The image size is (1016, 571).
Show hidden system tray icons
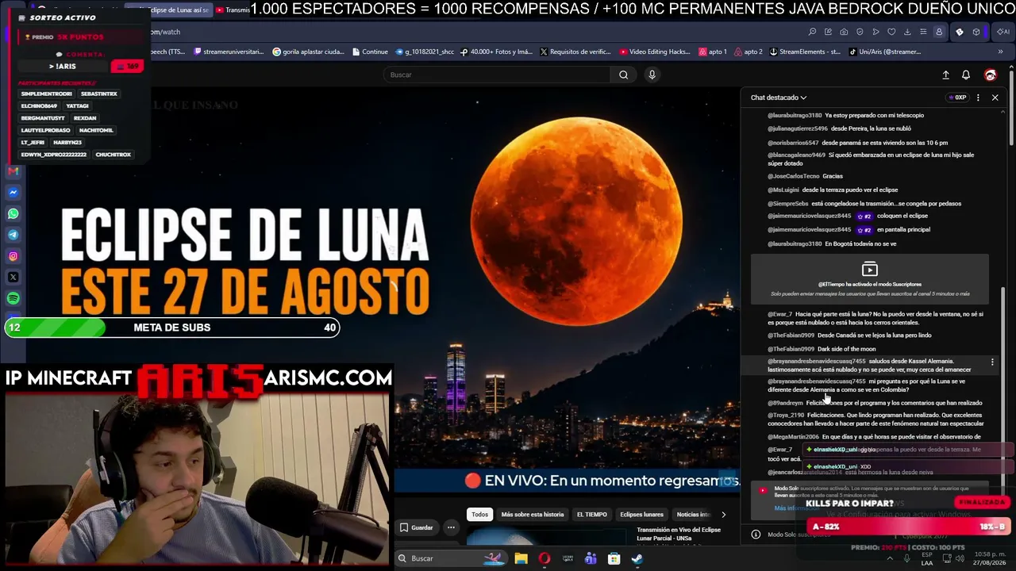(889, 558)
